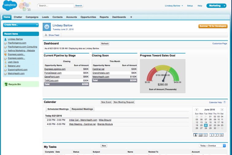Click the icon beside MetroHealth.com recent item
This screenshot has width=232, height=155.
(x=6, y=74)
